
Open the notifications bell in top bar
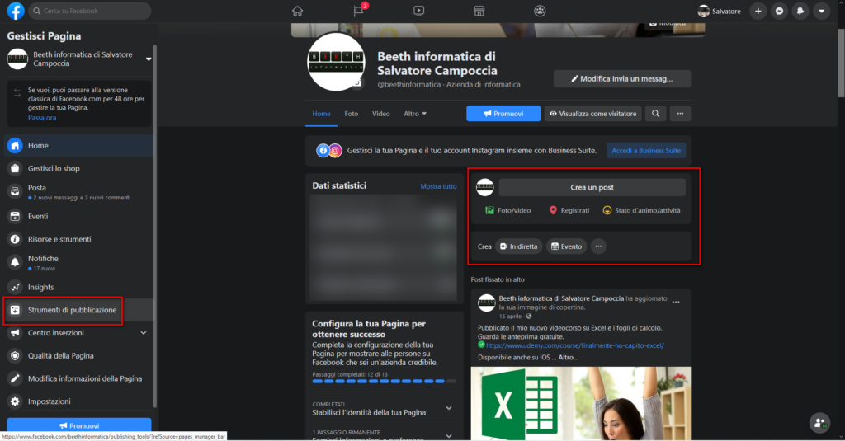tap(800, 11)
